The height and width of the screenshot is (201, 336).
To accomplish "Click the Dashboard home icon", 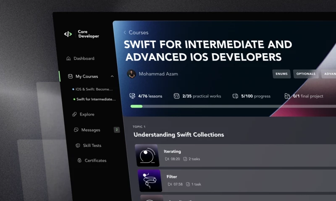I will click(x=68, y=58).
